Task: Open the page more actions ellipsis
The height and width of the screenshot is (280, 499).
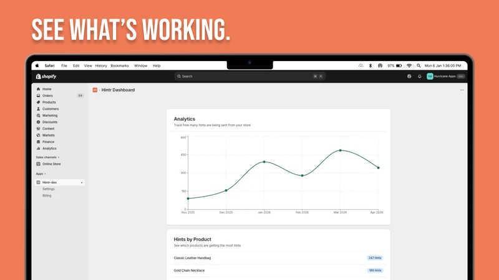Action: [x=462, y=90]
